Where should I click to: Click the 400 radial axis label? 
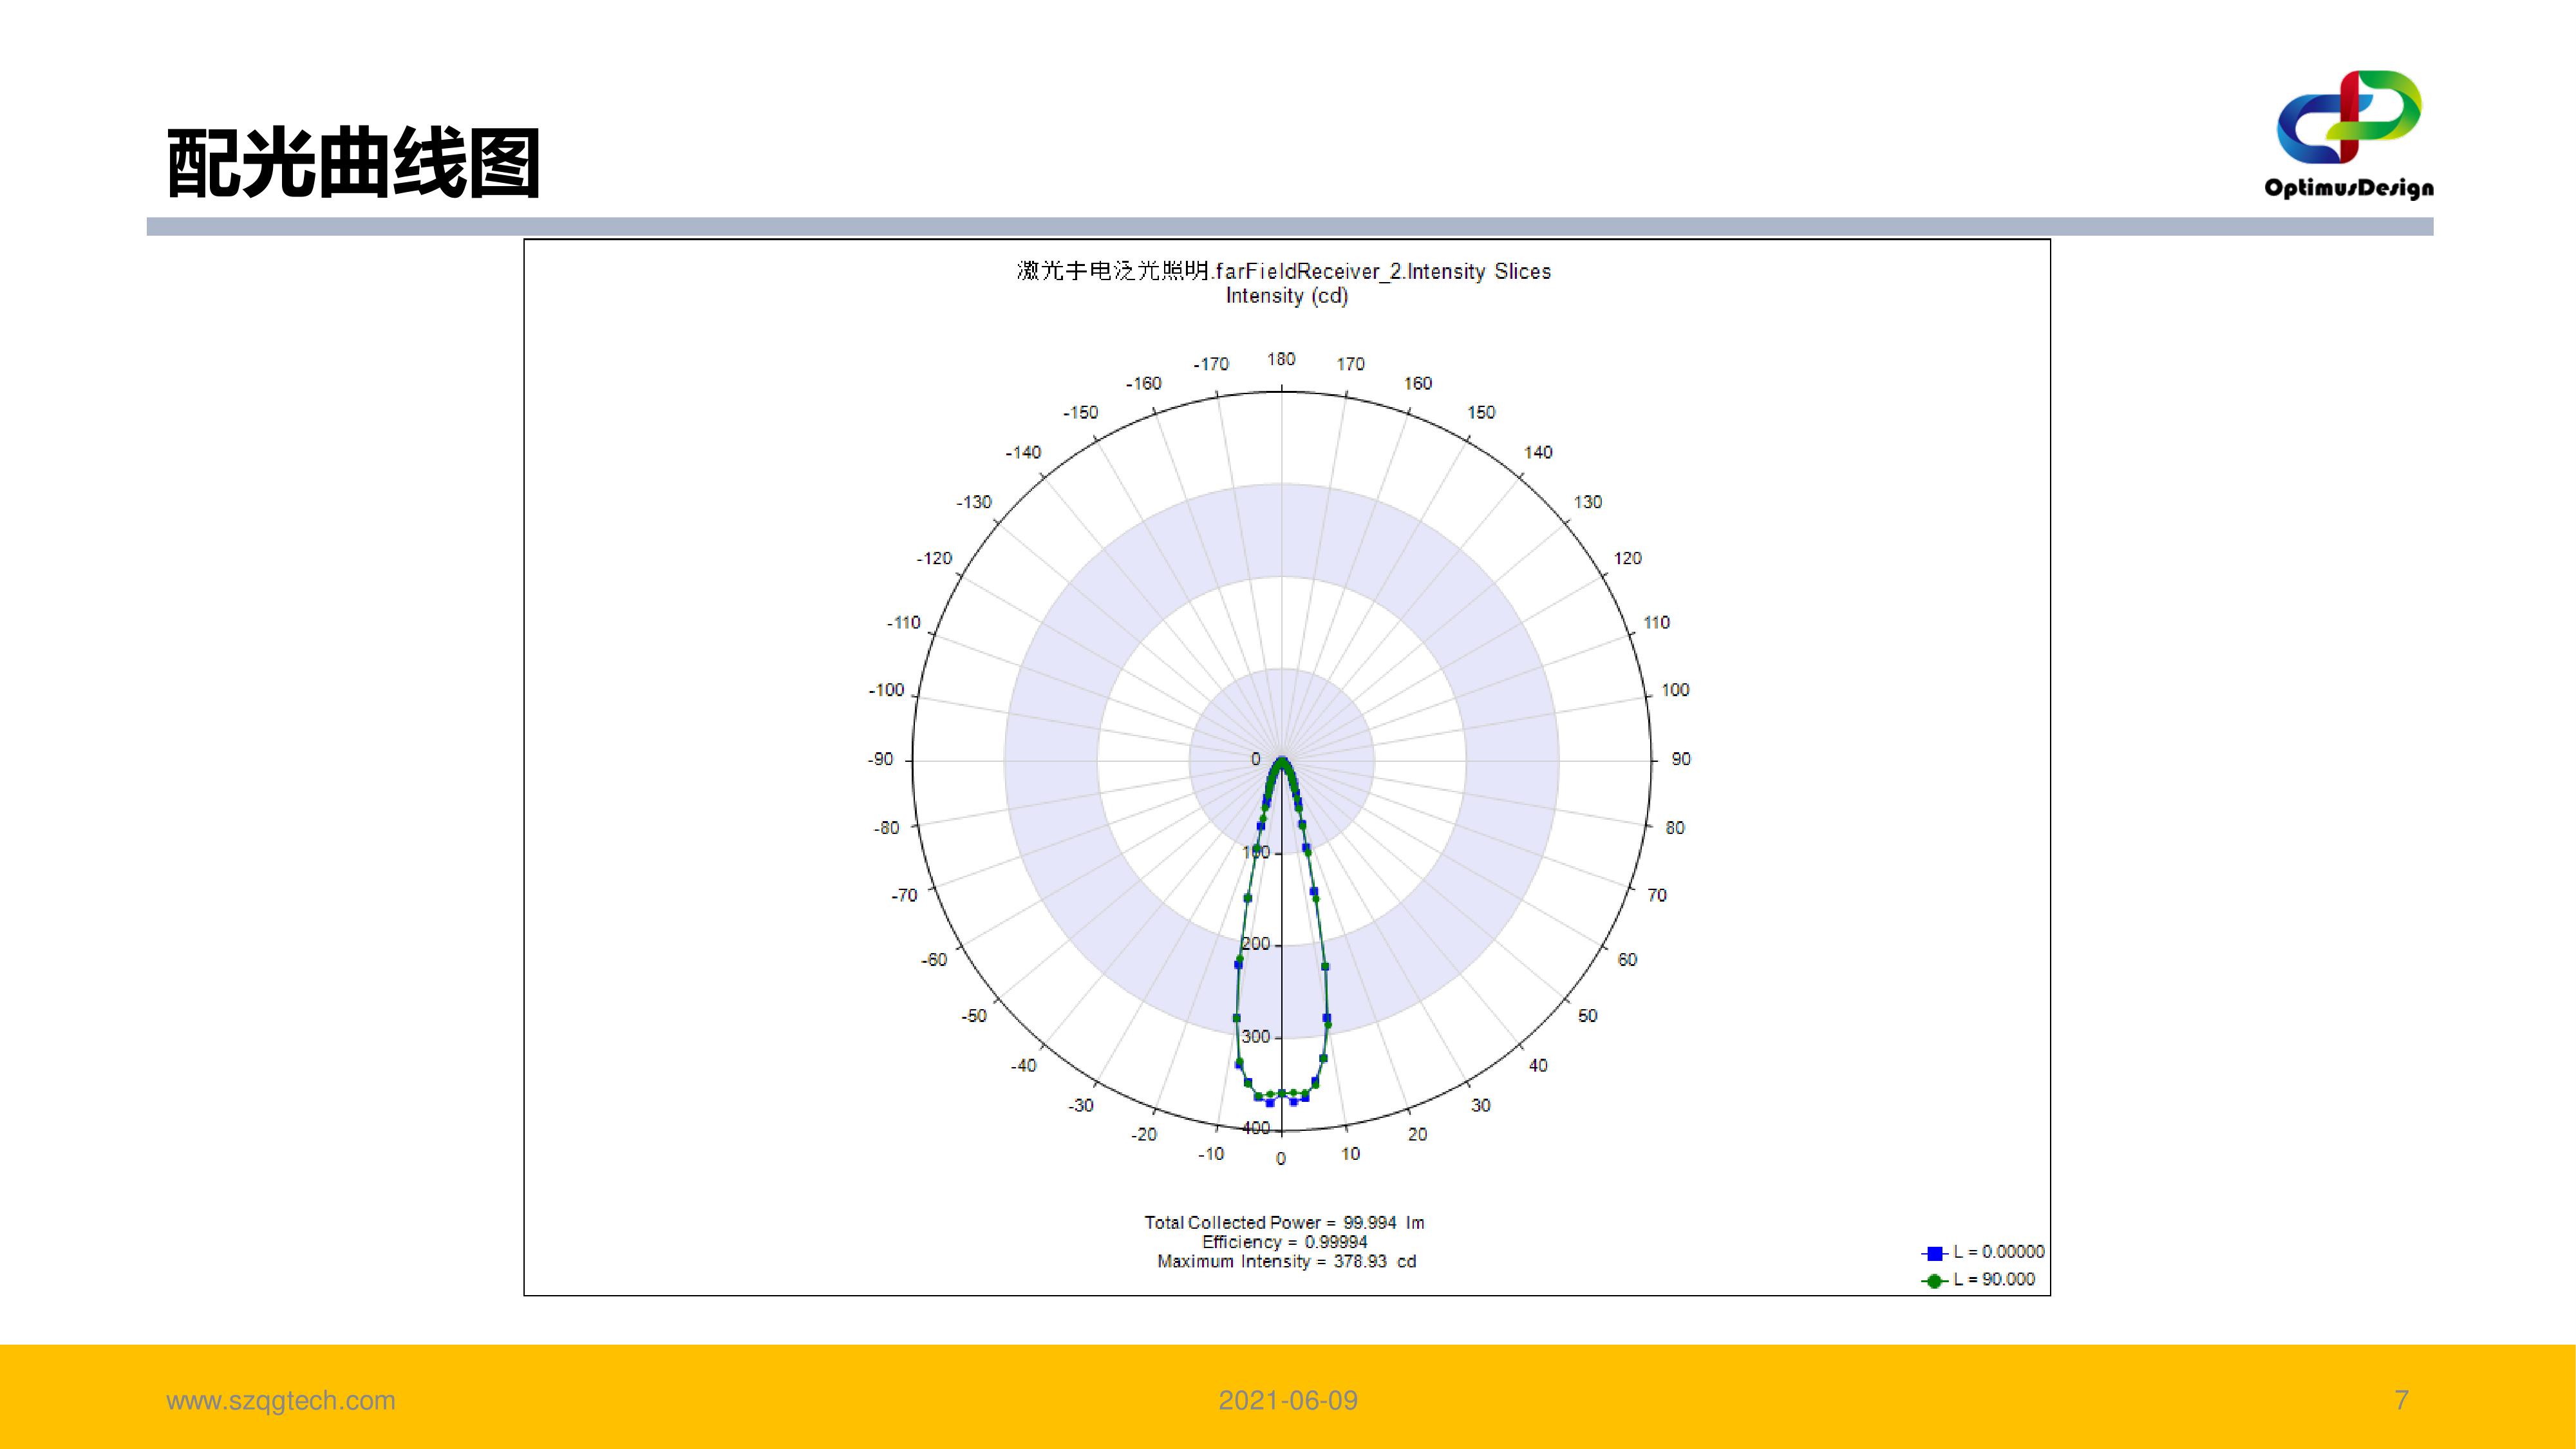point(1256,1128)
